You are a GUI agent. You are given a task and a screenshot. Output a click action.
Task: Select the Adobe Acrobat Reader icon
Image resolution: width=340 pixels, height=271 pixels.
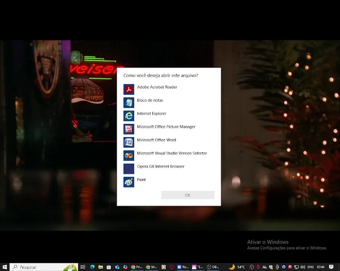tap(129, 89)
